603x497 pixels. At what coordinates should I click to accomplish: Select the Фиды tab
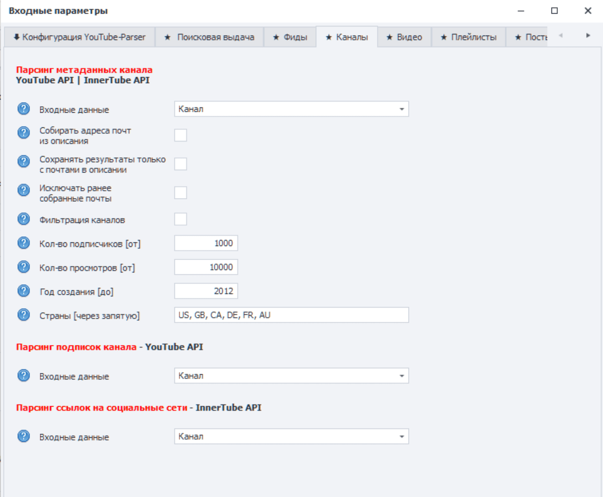pos(290,37)
